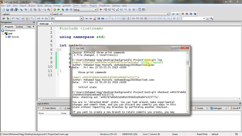Select the Projects tab
The image size is (242, 136).
[9, 27]
